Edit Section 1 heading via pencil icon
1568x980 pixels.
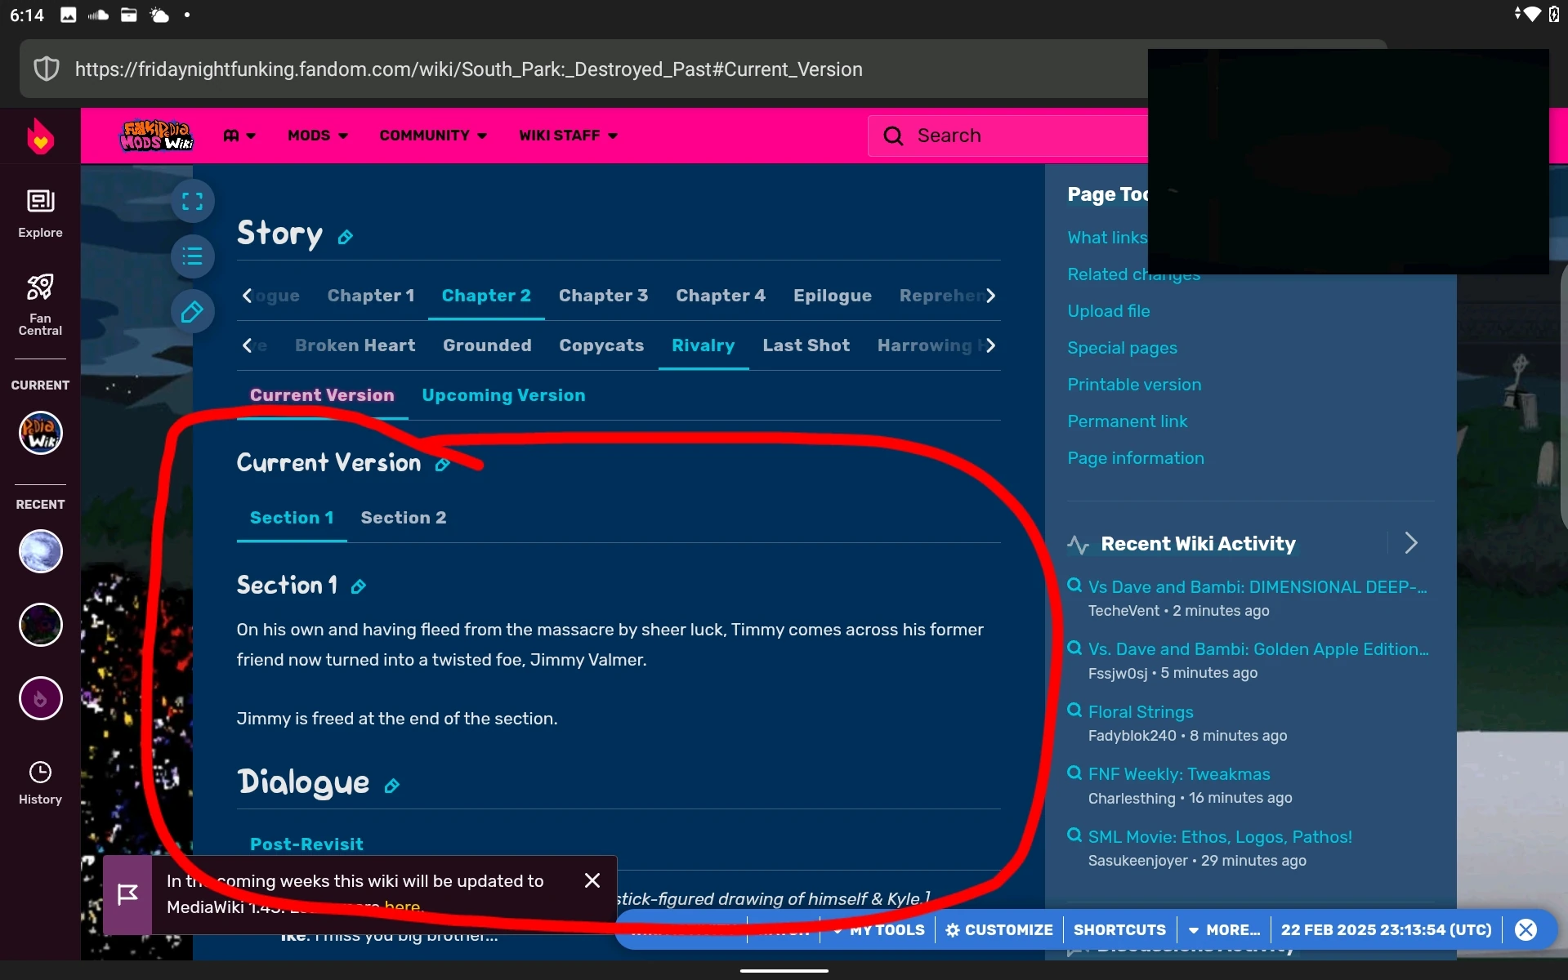click(x=359, y=586)
